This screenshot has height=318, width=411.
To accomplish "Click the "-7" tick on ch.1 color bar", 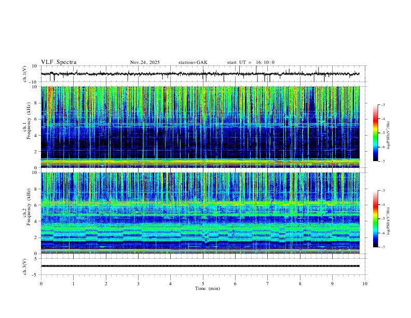I will tap(382, 161).
